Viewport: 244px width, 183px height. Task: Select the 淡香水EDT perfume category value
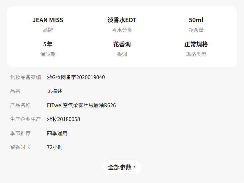pos(122,20)
